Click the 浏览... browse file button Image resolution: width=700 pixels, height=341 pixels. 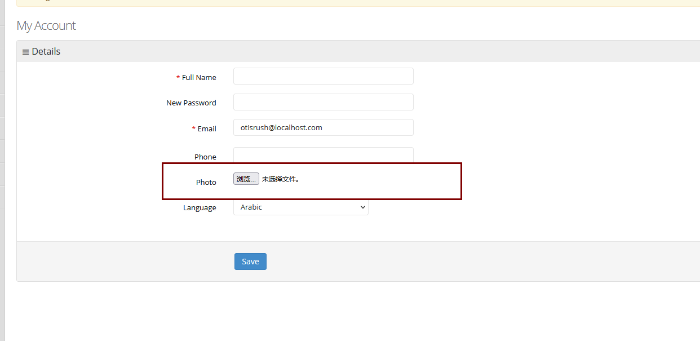tap(246, 179)
